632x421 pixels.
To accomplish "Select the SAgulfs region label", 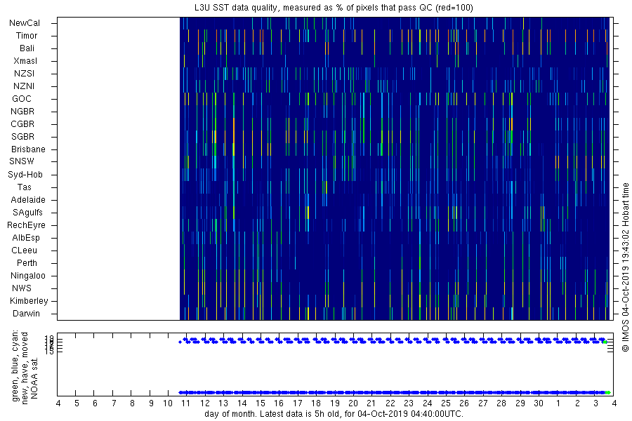I will pos(27,213).
